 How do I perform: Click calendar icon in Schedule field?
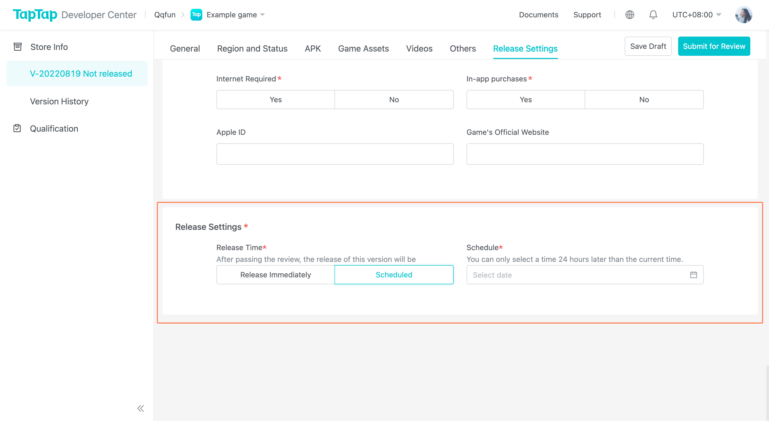[x=693, y=275]
